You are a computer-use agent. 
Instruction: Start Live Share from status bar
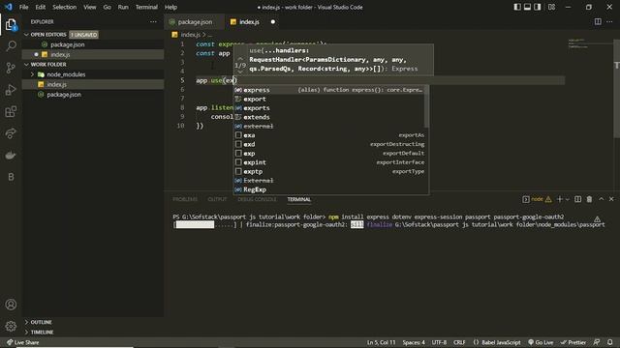pyautogui.click(x=23, y=342)
